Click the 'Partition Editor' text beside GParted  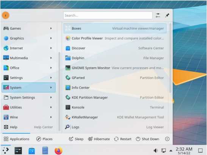tap(152, 77)
